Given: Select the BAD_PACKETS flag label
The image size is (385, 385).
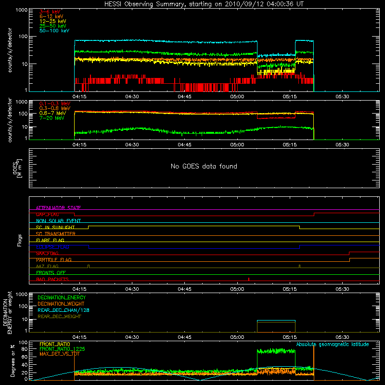Looking at the screenshot, I should 52,279.
